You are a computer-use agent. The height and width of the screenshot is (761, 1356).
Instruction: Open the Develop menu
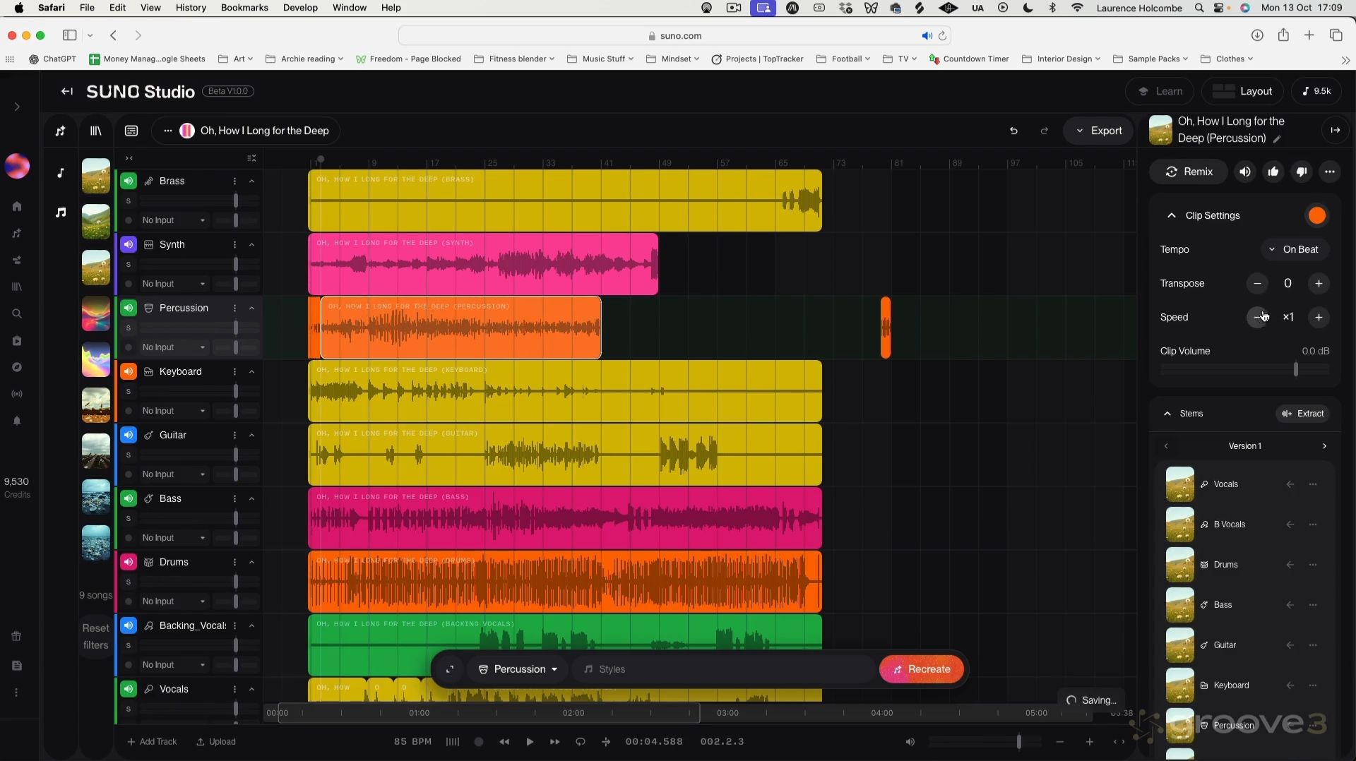point(300,8)
